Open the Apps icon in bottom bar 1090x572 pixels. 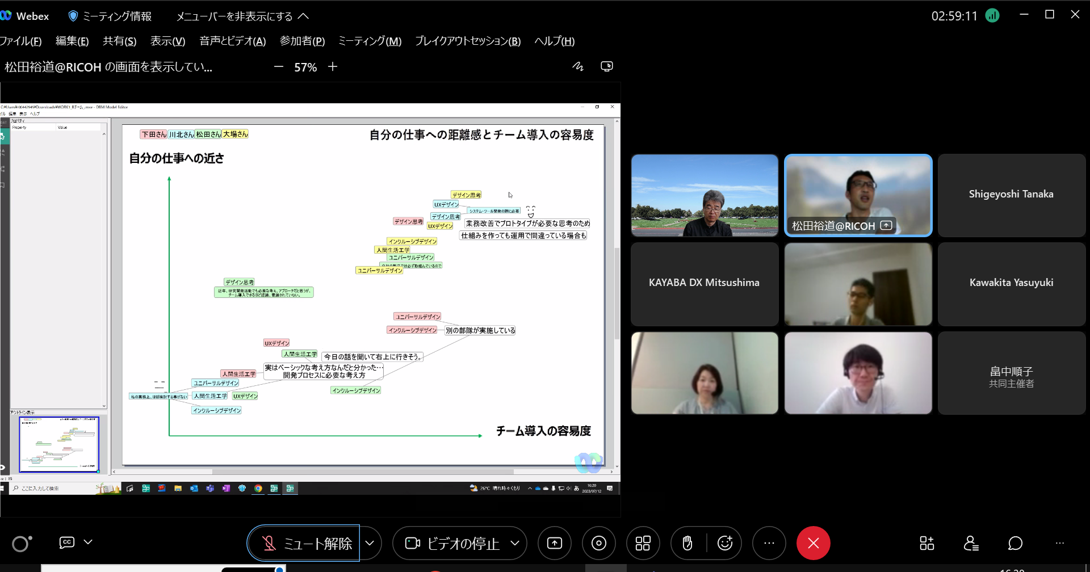(x=927, y=543)
